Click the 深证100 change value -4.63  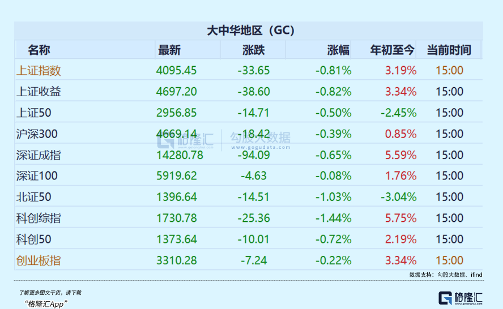click(253, 176)
